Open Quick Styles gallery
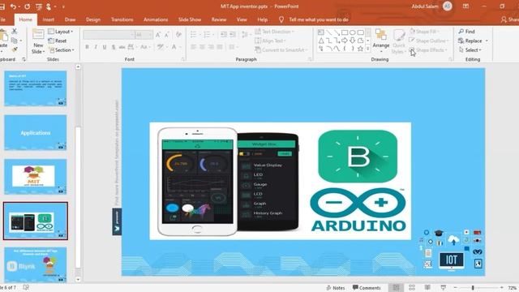Screen dimensions: 519x292 [398, 41]
